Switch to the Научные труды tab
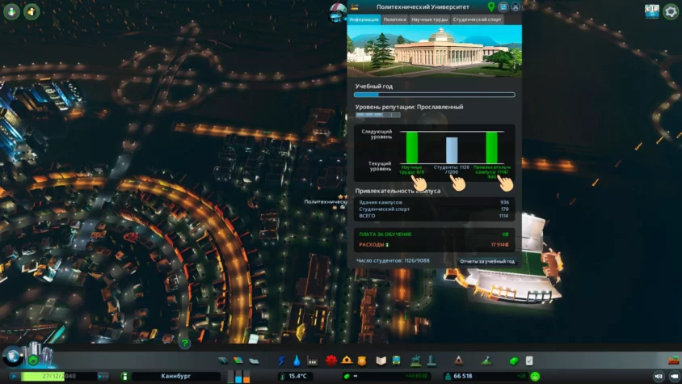682x384 pixels. (x=429, y=19)
